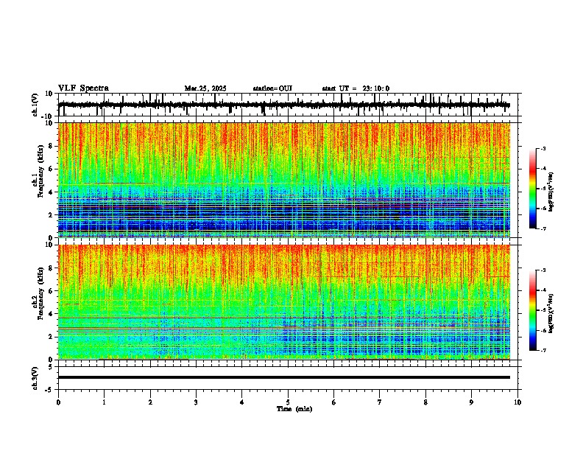Click the "station=OUI" label

272,88
